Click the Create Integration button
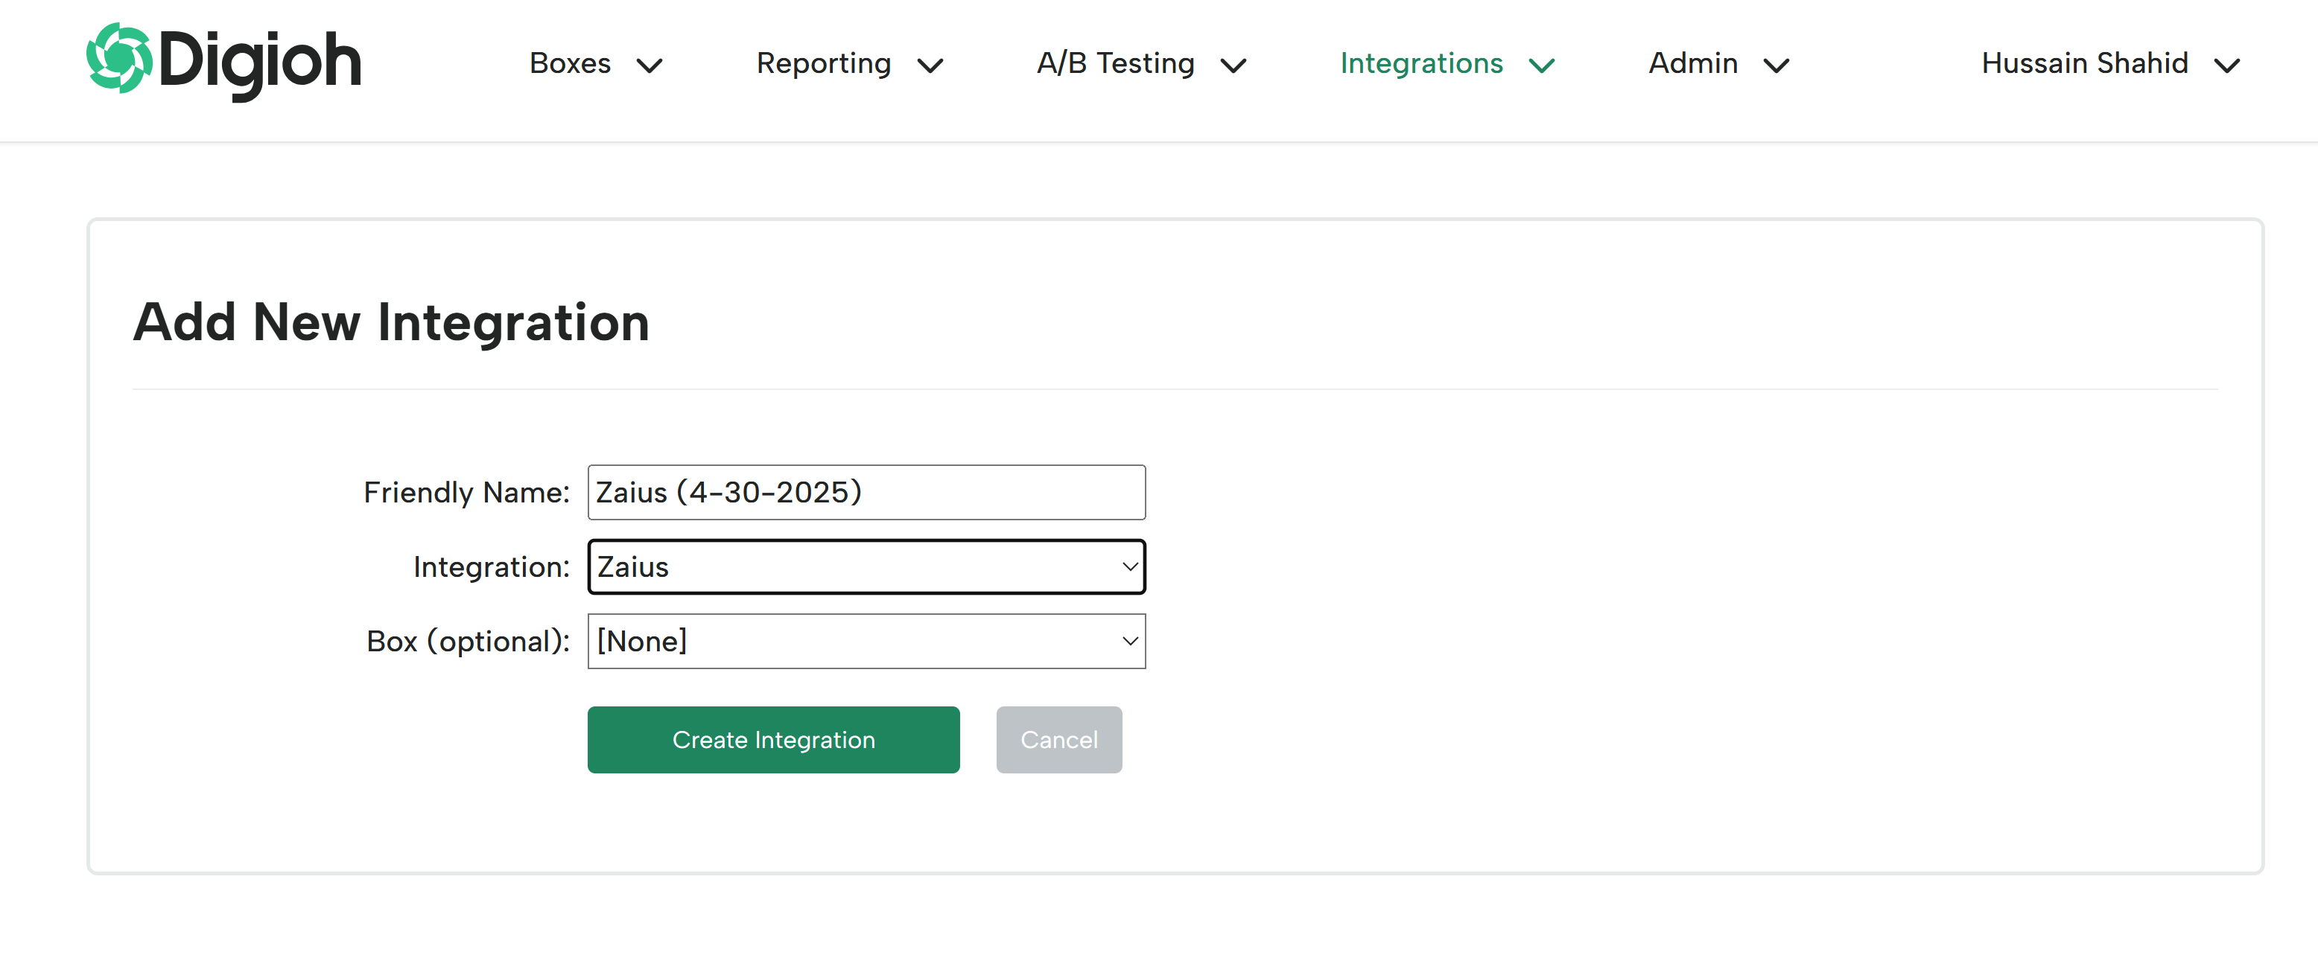Screen dimensions: 2318x955 tap(774, 740)
